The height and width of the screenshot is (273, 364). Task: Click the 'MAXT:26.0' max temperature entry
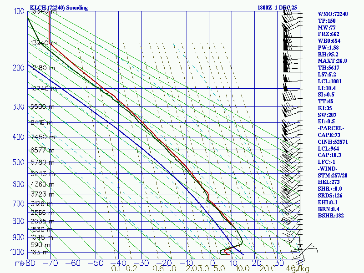pyautogui.click(x=332, y=61)
